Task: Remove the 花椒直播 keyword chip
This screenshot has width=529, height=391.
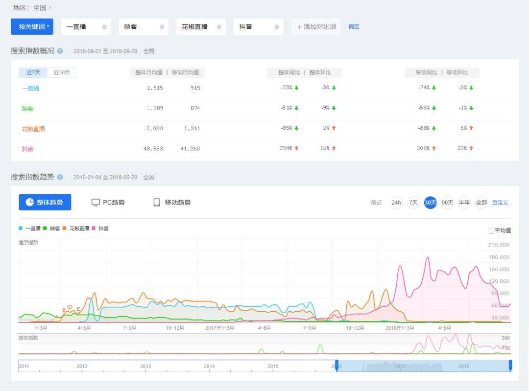Action: pos(219,27)
